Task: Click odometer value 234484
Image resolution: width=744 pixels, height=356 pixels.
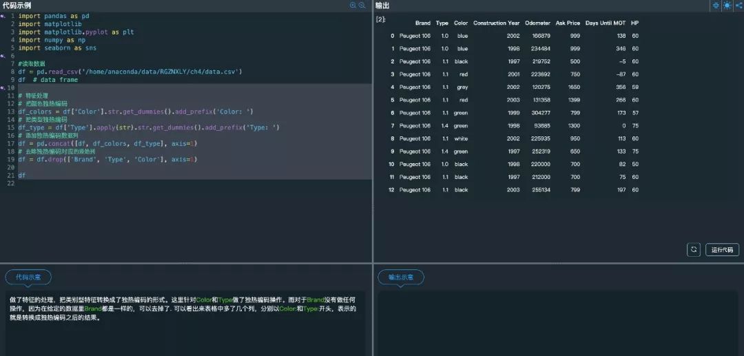Action: point(541,49)
